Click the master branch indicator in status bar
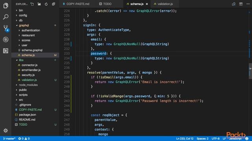The height and width of the screenshot is (141, 252). point(9,139)
